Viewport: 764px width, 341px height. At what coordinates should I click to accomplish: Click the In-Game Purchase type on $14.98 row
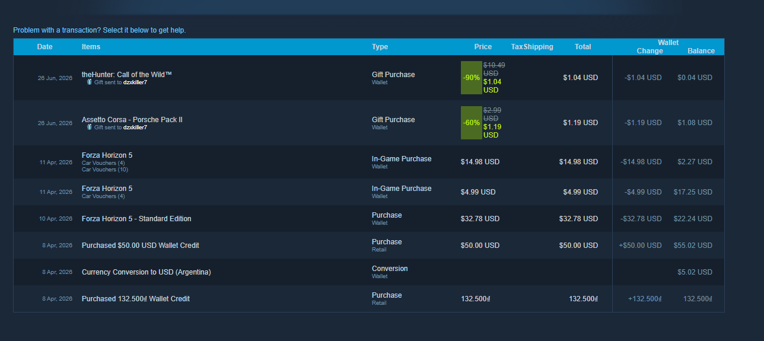[x=402, y=159]
